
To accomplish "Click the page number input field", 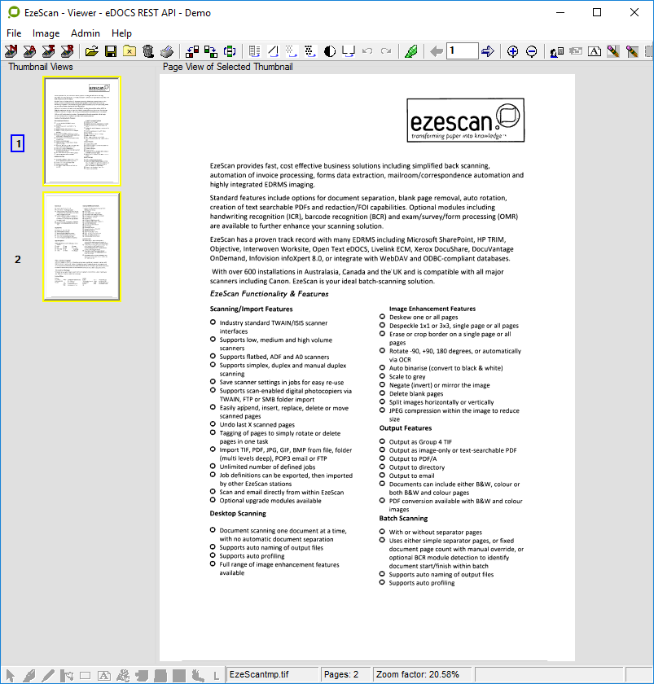I will click(462, 51).
